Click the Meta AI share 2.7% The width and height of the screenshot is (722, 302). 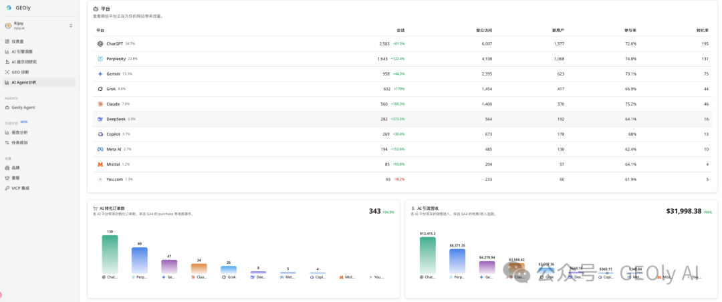pyautogui.click(x=128, y=149)
